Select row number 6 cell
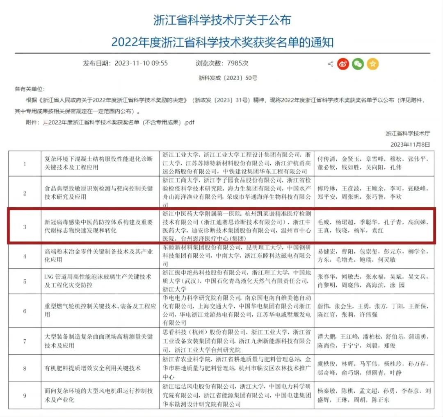The width and height of the screenshot is (443, 417). 25,310
